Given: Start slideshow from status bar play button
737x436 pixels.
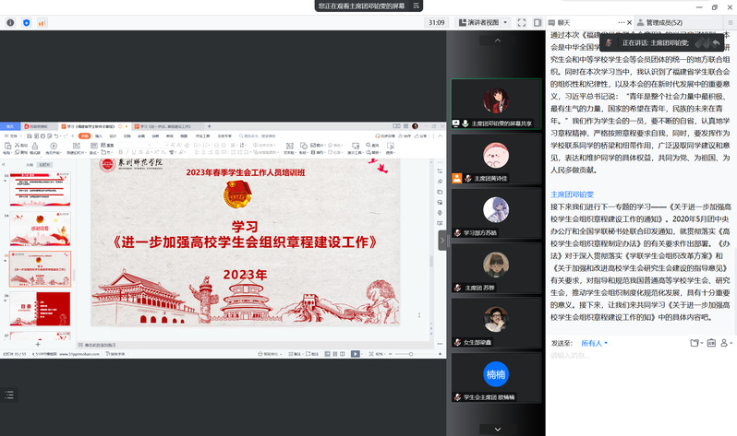Looking at the screenshot, I should (356, 354).
